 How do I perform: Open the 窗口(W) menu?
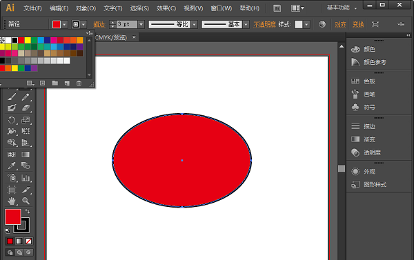221,8
